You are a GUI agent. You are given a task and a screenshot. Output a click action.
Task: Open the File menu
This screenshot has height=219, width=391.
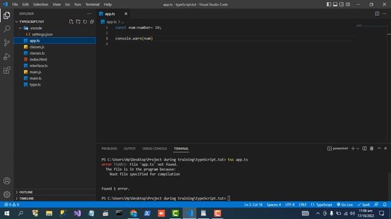point(15,4)
